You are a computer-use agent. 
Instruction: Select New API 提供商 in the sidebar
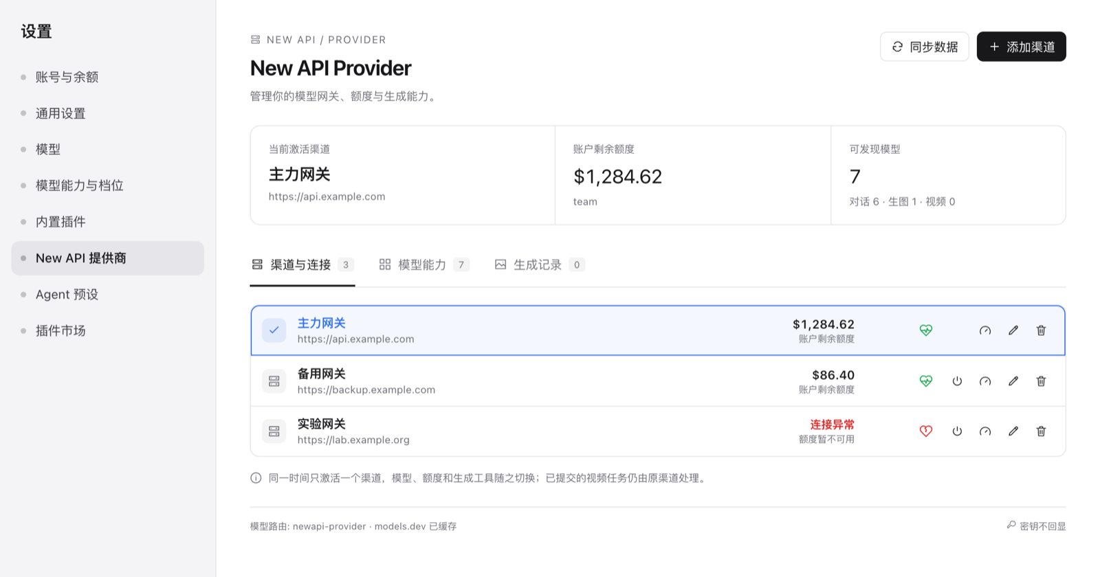pos(108,258)
